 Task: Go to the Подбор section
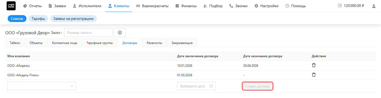pos(213,6)
